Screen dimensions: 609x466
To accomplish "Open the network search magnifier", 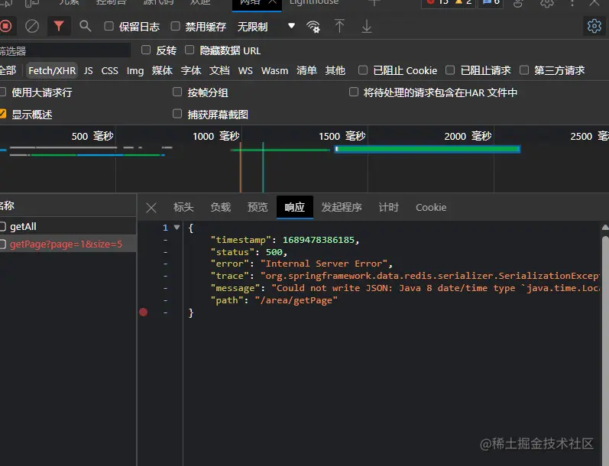I will [85, 27].
